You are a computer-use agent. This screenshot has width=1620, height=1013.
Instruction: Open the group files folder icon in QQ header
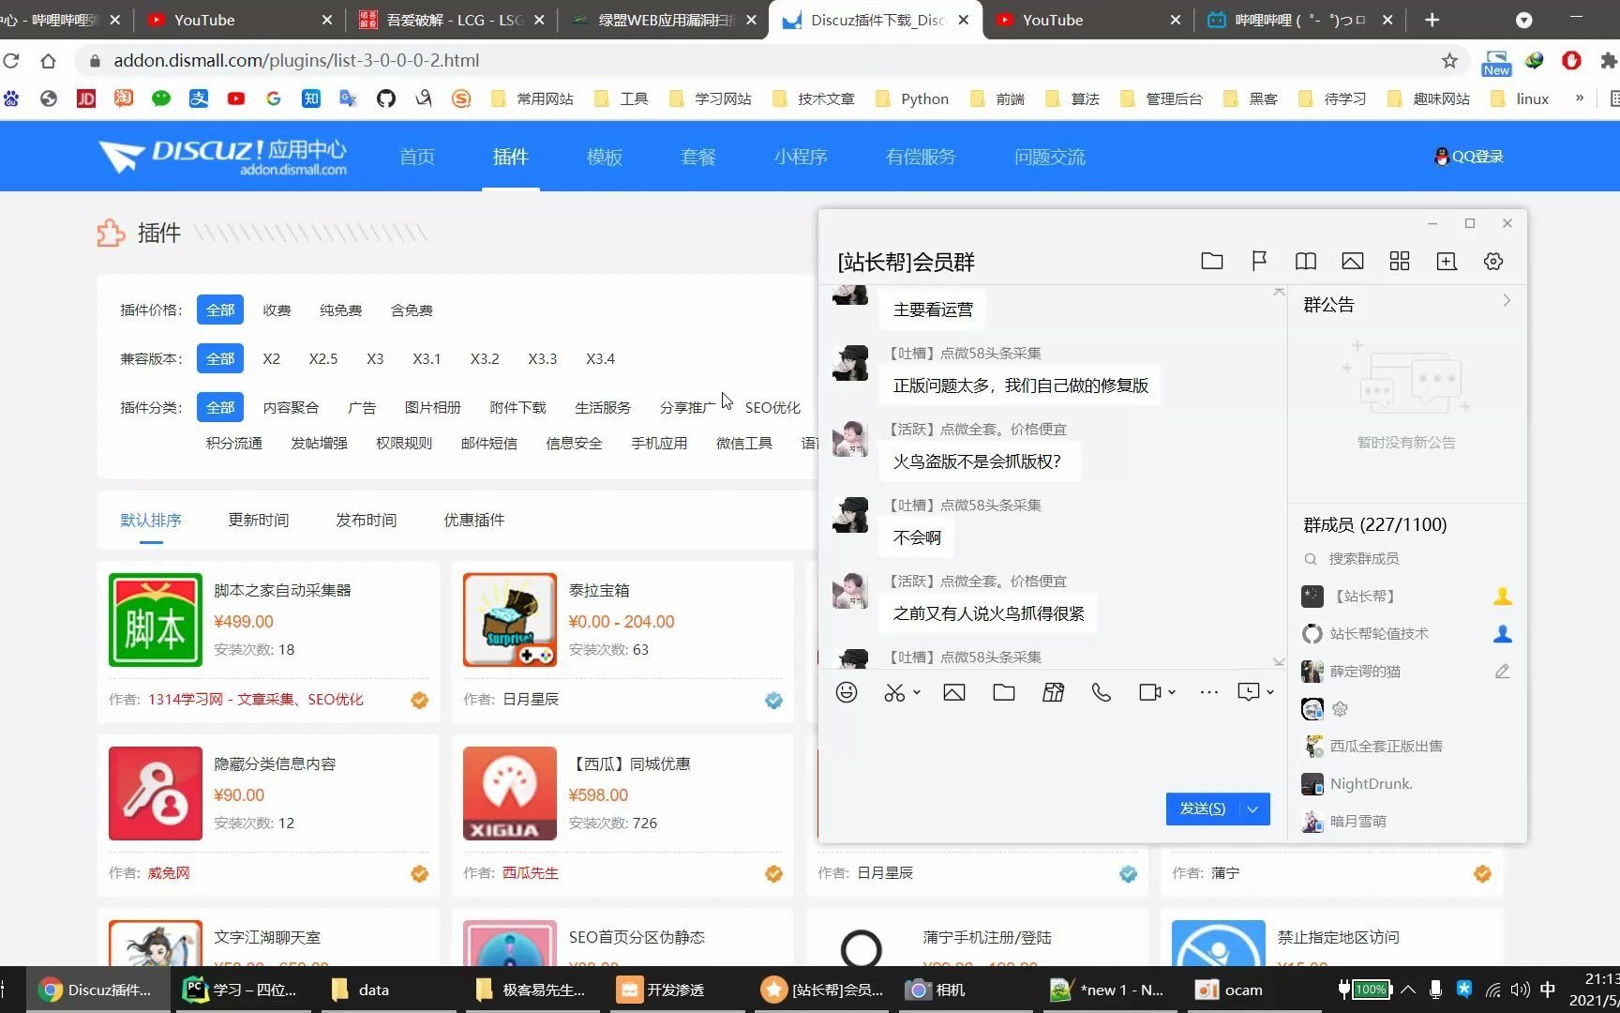click(1212, 261)
